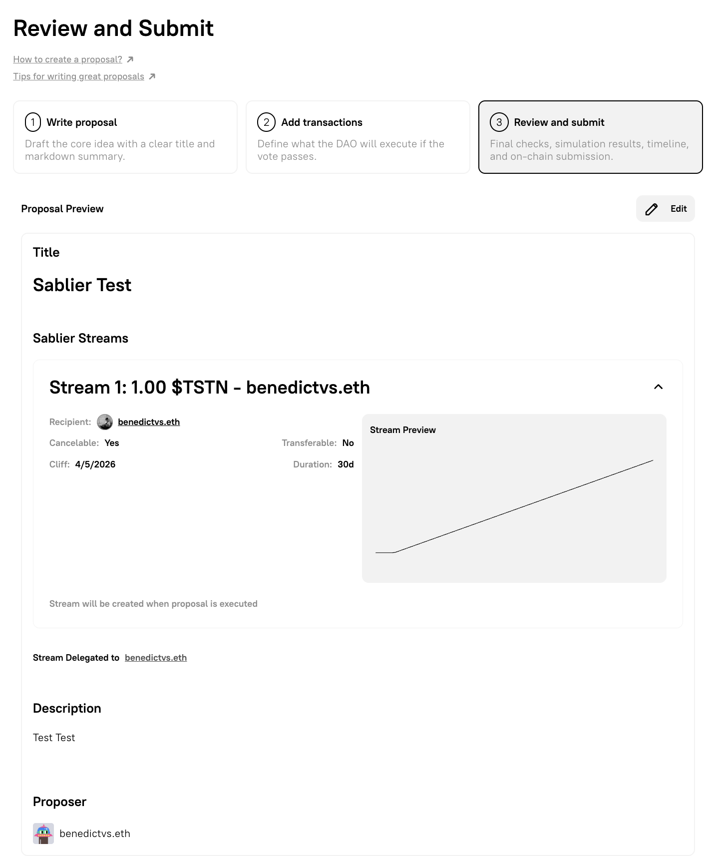The width and height of the screenshot is (716, 856).
Task: Click the Stream Preview chart line
Action: [524, 506]
